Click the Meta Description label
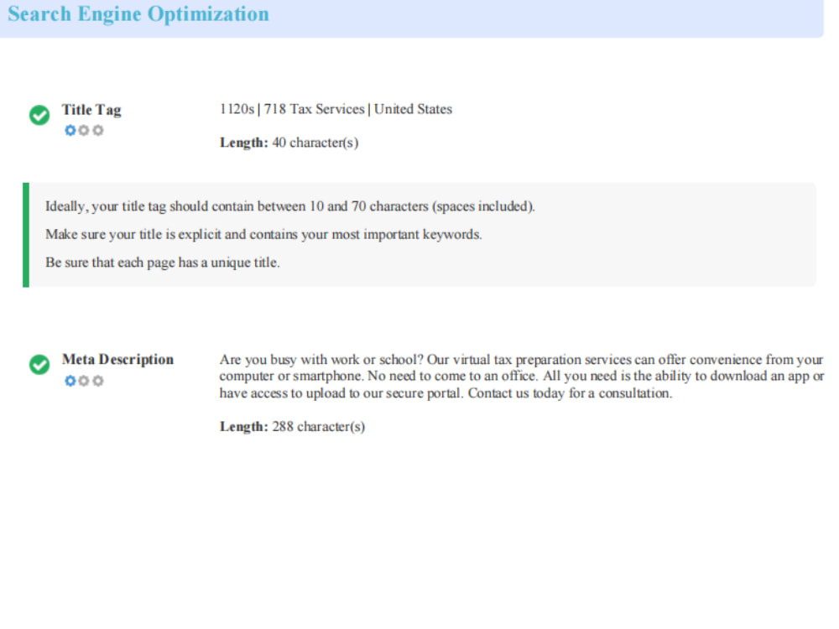The height and width of the screenshot is (629, 839). pyautogui.click(x=117, y=360)
